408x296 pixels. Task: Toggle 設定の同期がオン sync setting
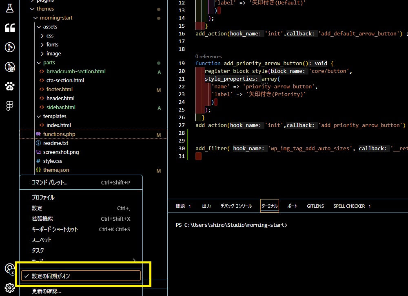[81, 276]
